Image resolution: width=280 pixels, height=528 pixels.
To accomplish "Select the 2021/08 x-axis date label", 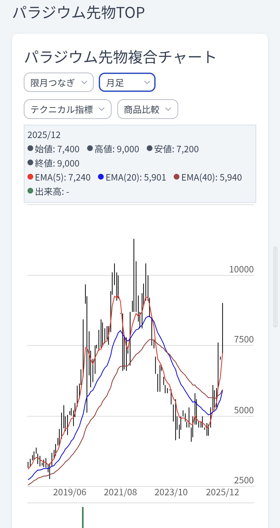I will coord(120,492).
